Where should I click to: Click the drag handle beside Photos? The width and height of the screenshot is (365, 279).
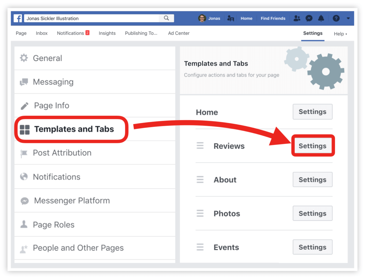(x=200, y=213)
